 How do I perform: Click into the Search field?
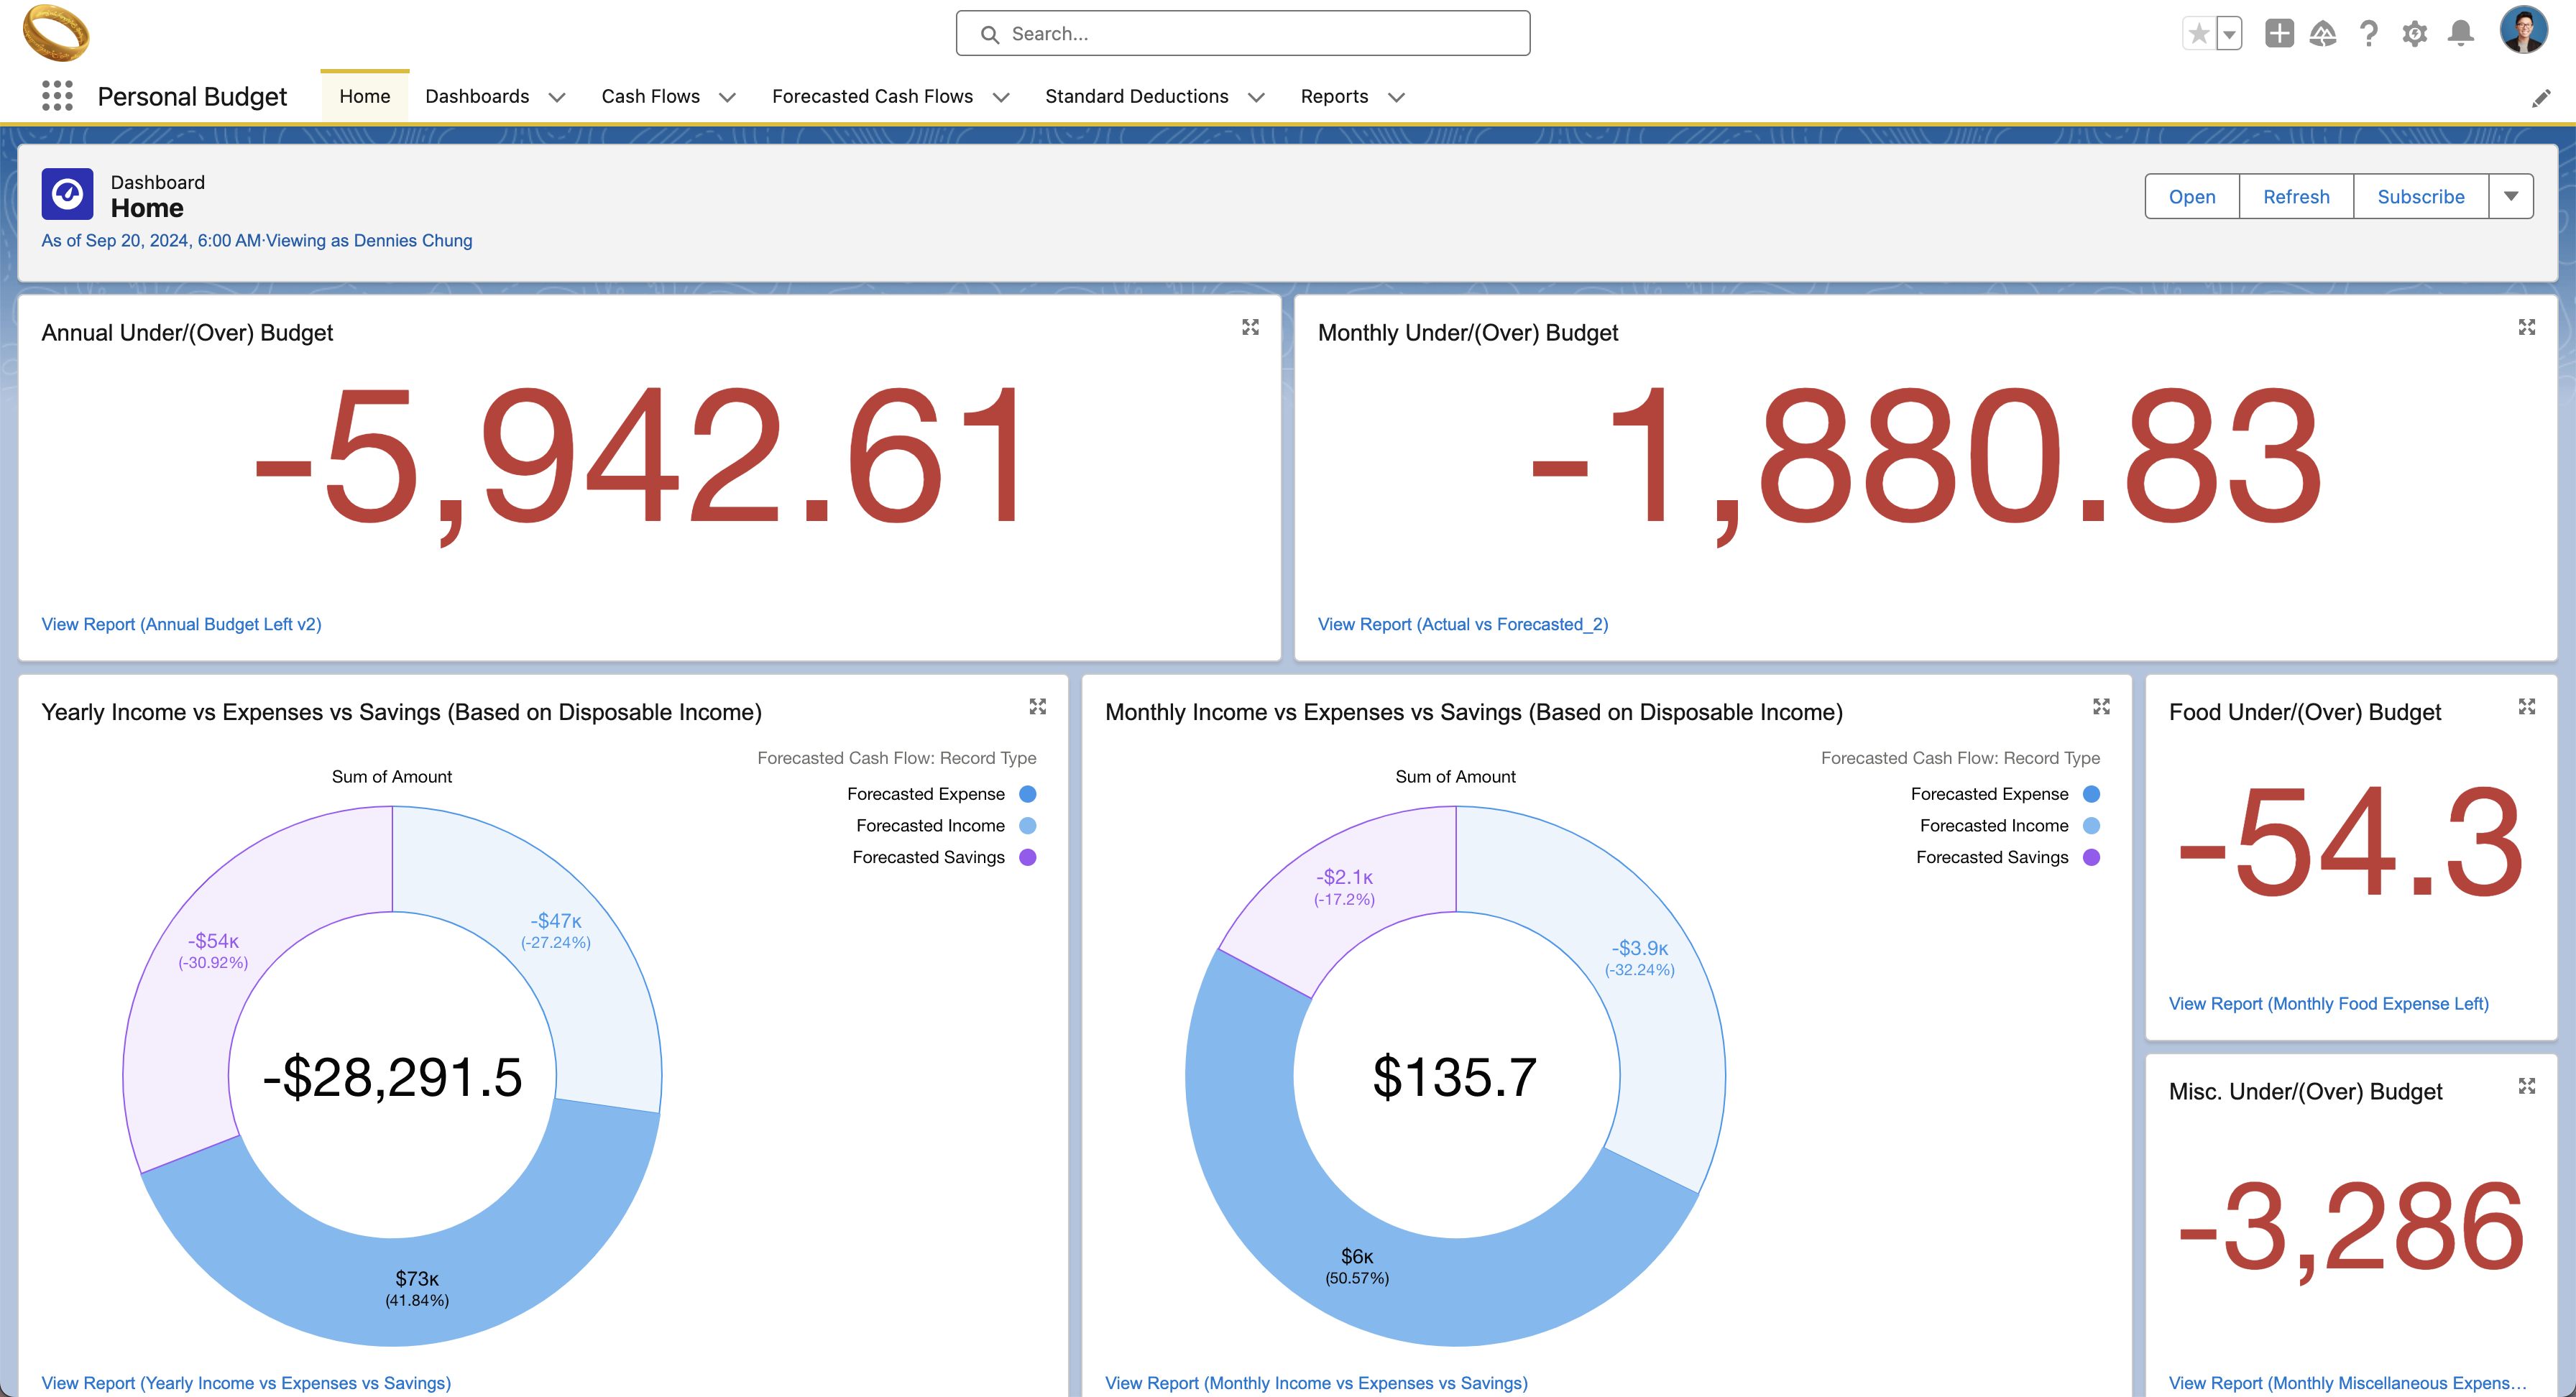1242,33
